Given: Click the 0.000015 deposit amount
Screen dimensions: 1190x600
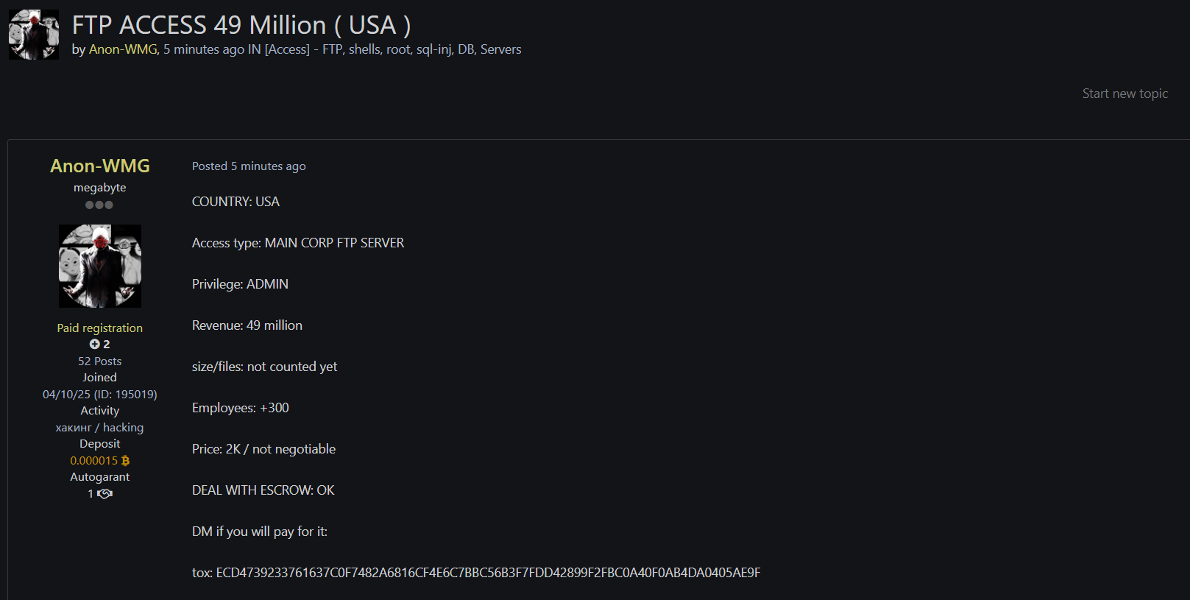Looking at the screenshot, I should [94, 461].
